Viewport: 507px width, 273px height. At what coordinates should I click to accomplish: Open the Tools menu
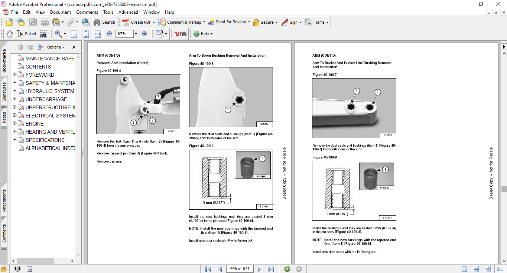(x=108, y=12)
